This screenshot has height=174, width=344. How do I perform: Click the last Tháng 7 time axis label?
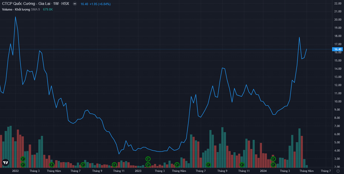[326, 171]
